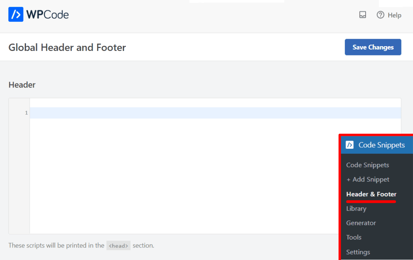Open Add Snippet from the sidebar
Image resolution: width=413 pixels, height=260 pixels.
[368, 179]
